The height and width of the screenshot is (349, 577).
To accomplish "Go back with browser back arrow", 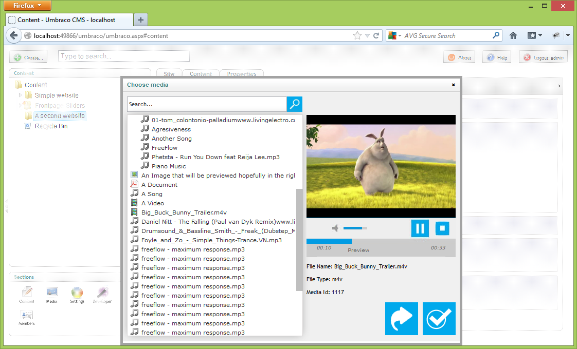I will (13, 35).
